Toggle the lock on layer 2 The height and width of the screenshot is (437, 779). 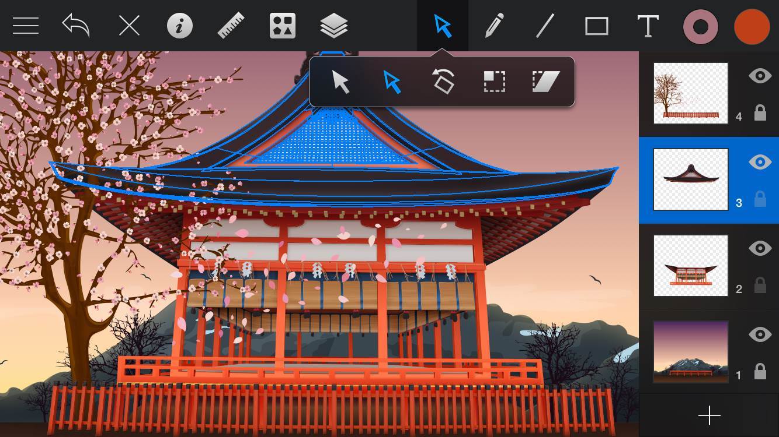pos(760,285)
